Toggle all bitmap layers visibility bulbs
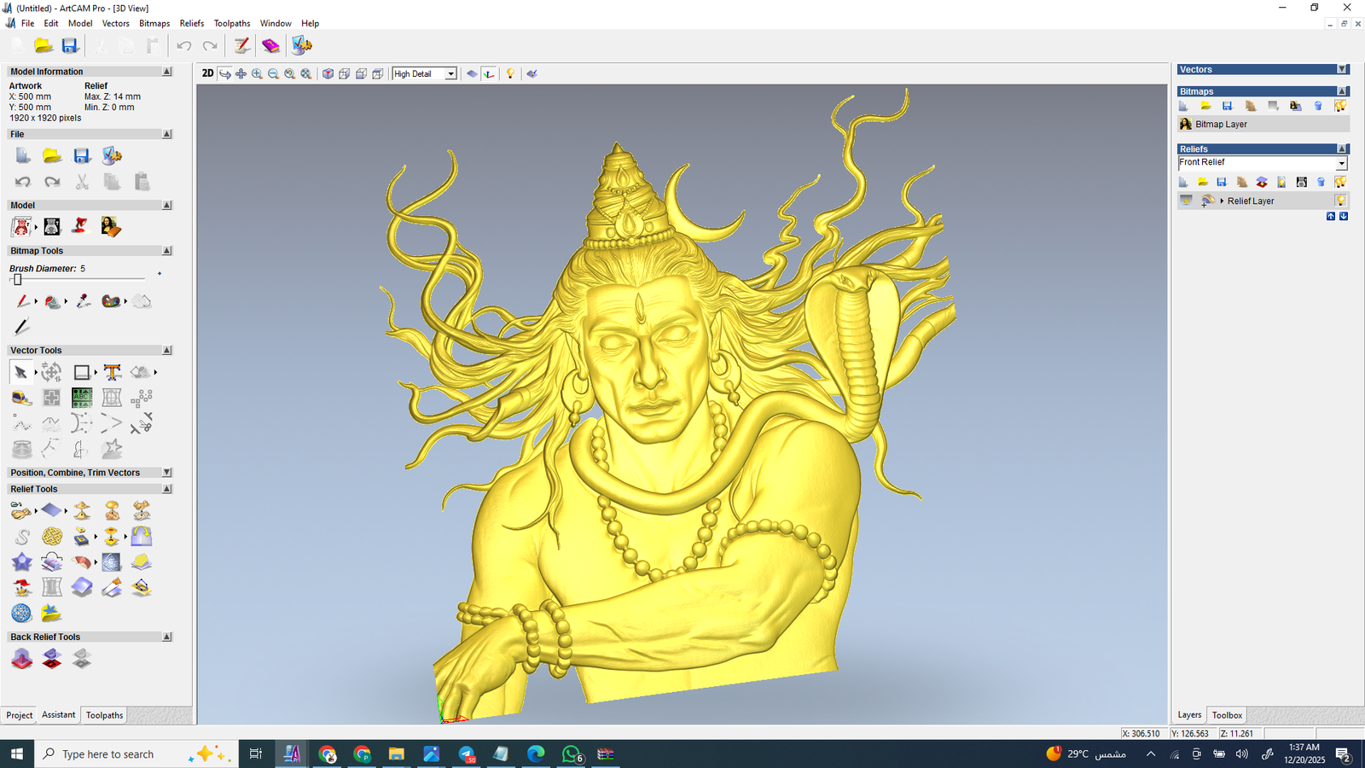 pyautogui.click(x=1340, y=106)
